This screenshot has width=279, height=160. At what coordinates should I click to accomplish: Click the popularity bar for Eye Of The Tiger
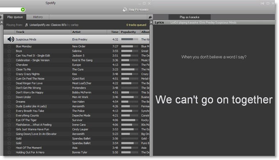130,120
